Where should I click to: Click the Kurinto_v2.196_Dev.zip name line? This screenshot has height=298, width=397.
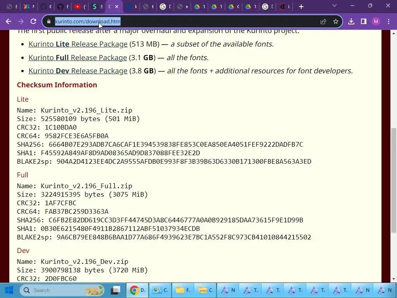coord(72,262)
